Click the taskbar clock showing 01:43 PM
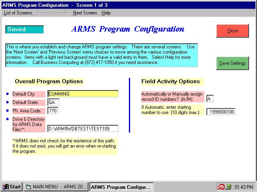Image resolution: width=257 pixels, height=192 pixels. [x=244, y=187]
